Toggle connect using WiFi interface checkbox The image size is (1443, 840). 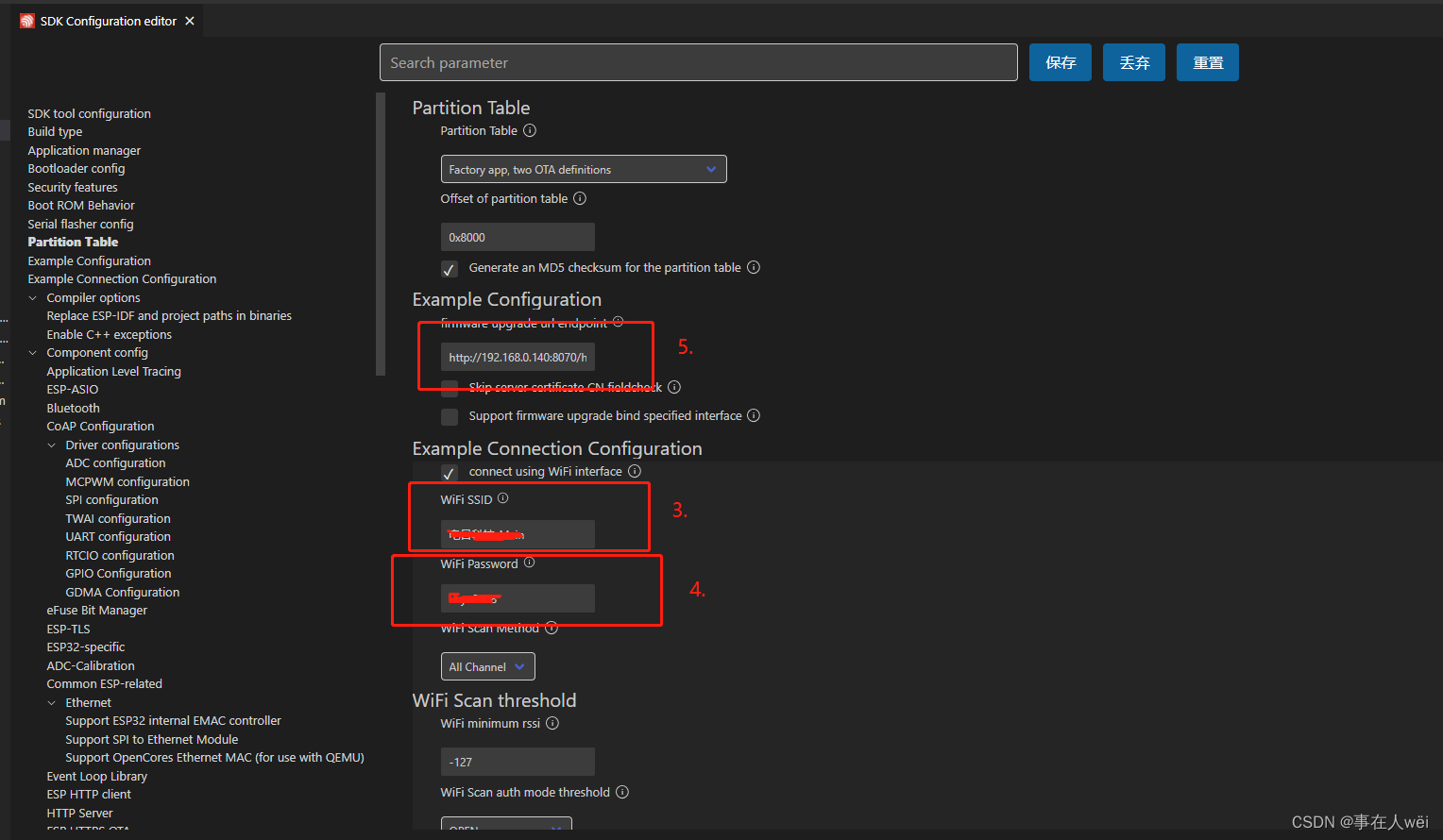point(450,472)
